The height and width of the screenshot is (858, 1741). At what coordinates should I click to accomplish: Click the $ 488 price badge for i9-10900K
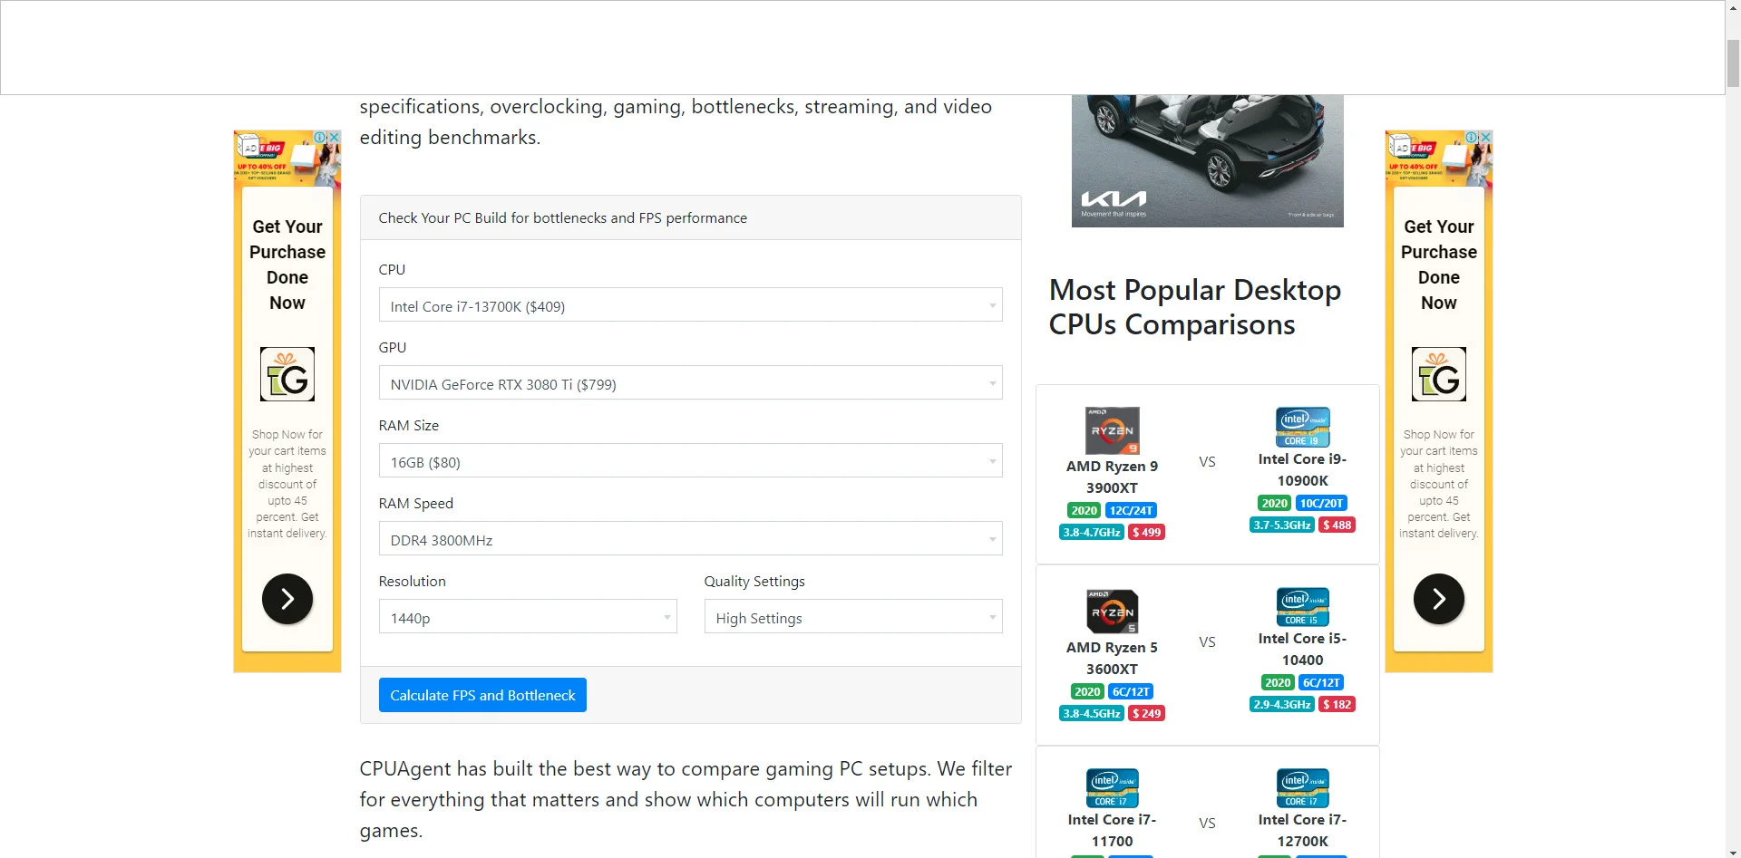point(1337,525)
